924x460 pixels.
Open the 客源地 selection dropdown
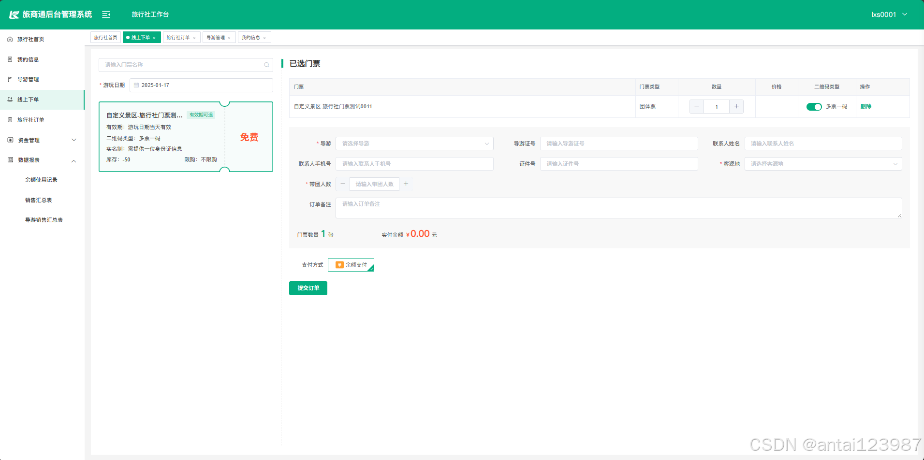[x=823, y=164]
